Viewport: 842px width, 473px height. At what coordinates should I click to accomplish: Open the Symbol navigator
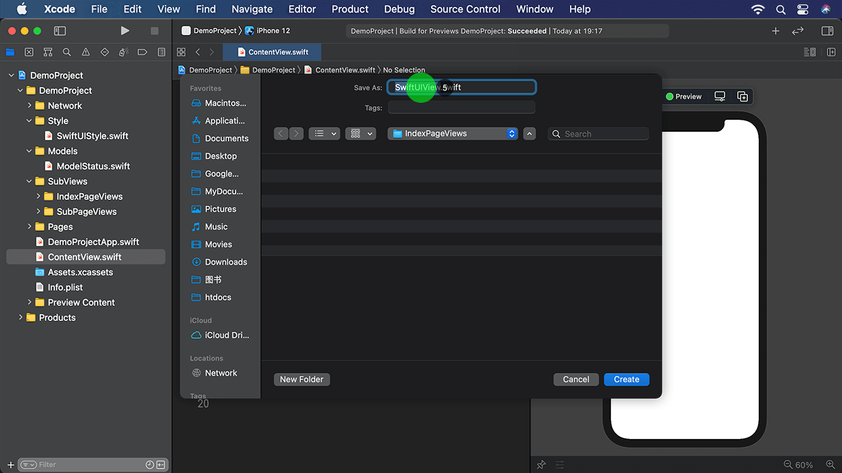(x=48, y=52)
